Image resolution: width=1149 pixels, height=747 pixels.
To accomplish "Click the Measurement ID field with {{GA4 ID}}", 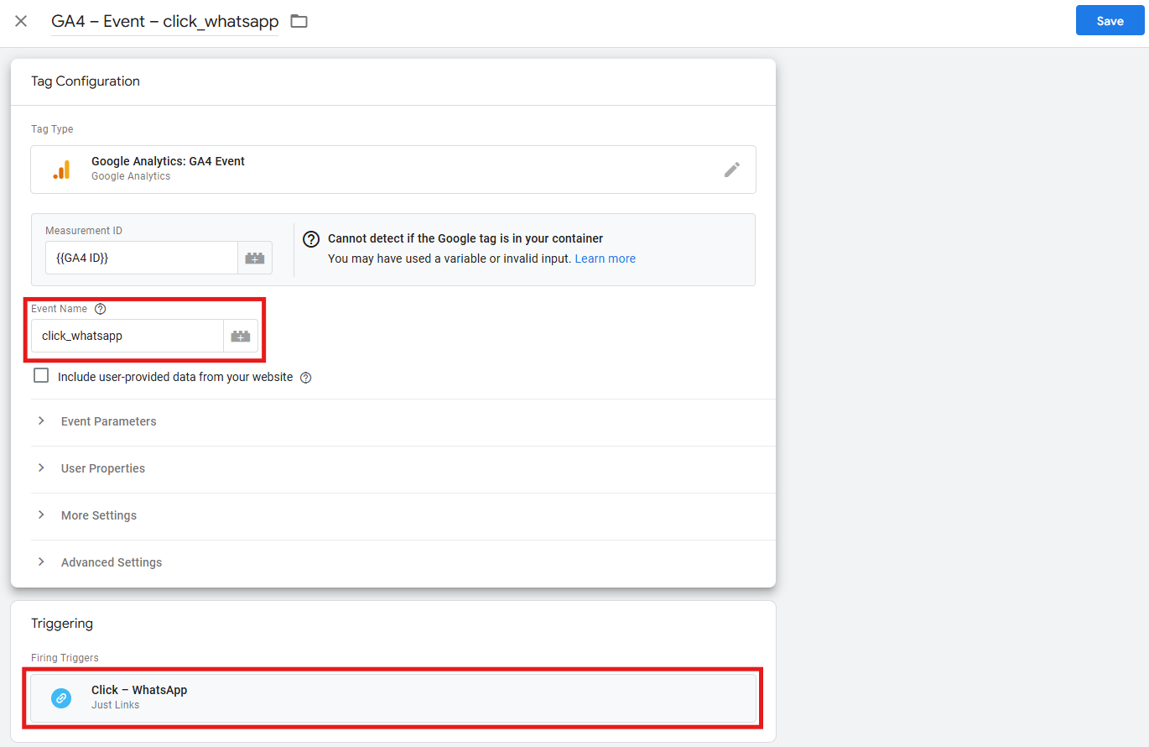I will click(x=142, y=259).
